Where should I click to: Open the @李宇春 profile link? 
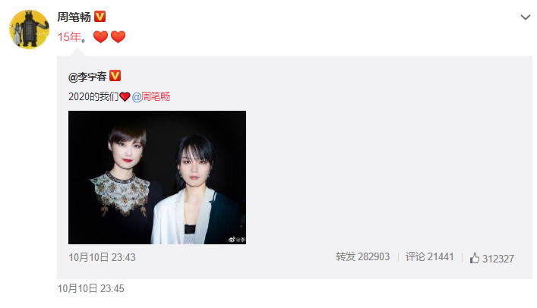tap(87, 77)
